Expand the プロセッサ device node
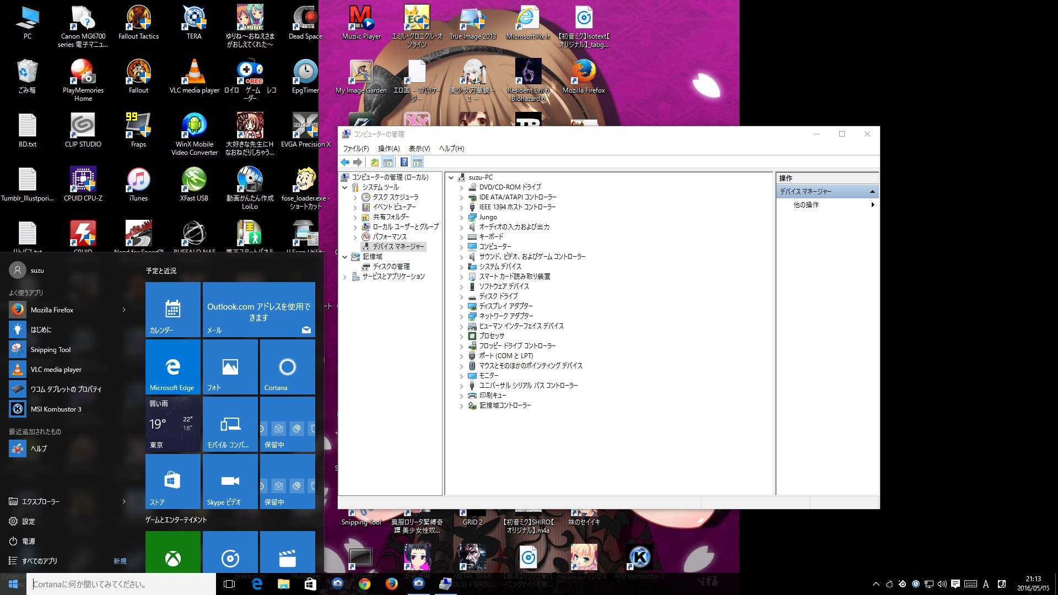1058x595 pixels. (461, 337)
